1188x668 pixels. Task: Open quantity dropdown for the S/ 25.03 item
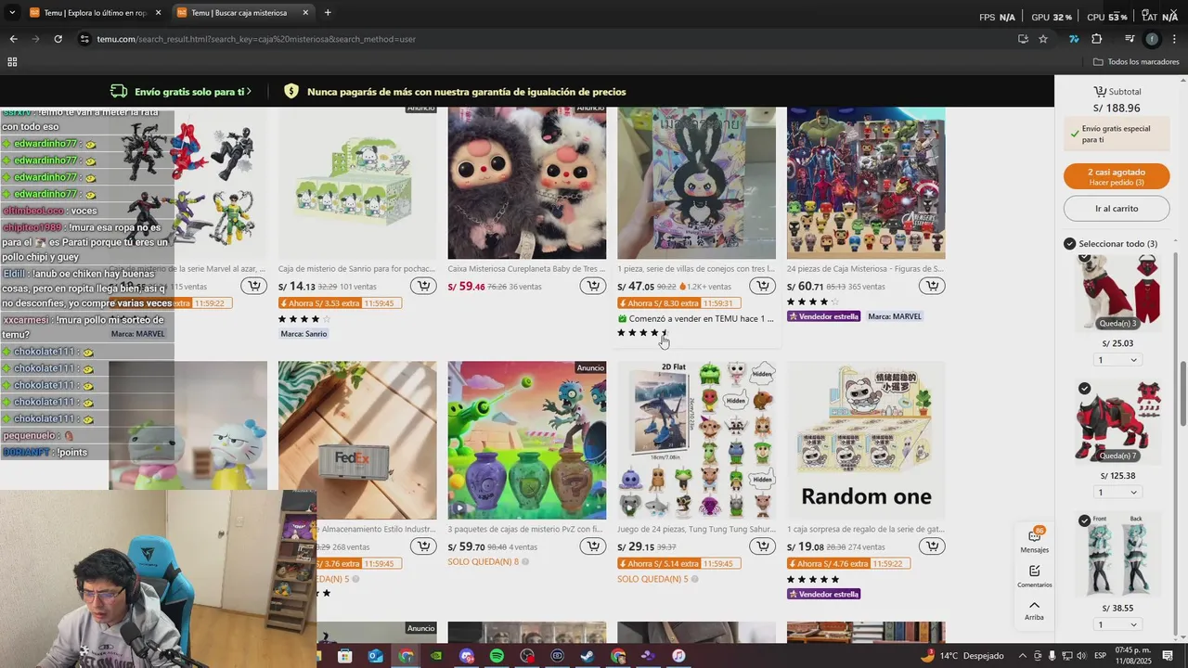tap(1117, 360)
